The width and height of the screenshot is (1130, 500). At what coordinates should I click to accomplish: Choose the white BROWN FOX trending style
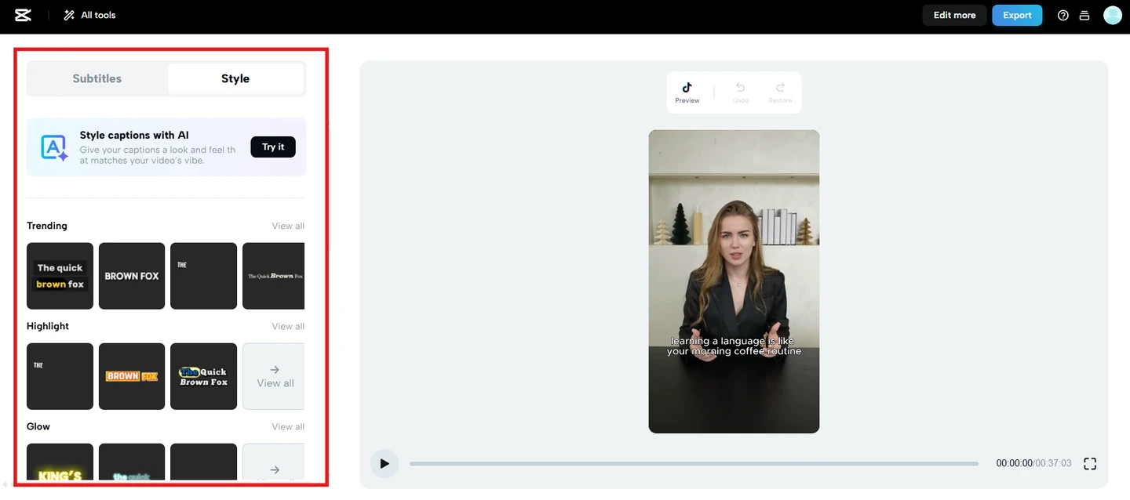pos(132,276)
